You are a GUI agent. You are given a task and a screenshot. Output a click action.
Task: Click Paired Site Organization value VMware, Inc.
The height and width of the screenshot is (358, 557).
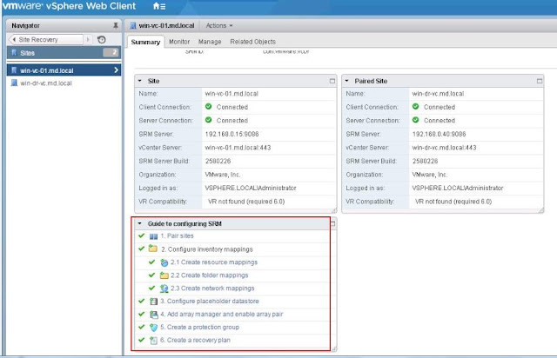tap(429, 175)
